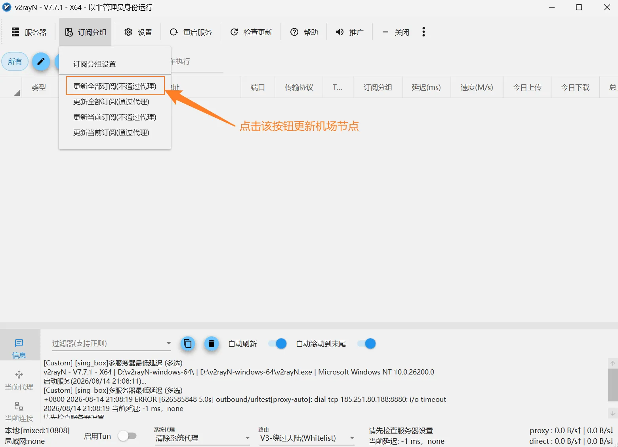Minimize the v2rayN window
Screen dimensions: 618x447
[x=552, y=8]
